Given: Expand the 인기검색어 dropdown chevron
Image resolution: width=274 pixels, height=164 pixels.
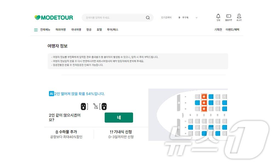Looking at the screenshot, I should click(196, 18).
